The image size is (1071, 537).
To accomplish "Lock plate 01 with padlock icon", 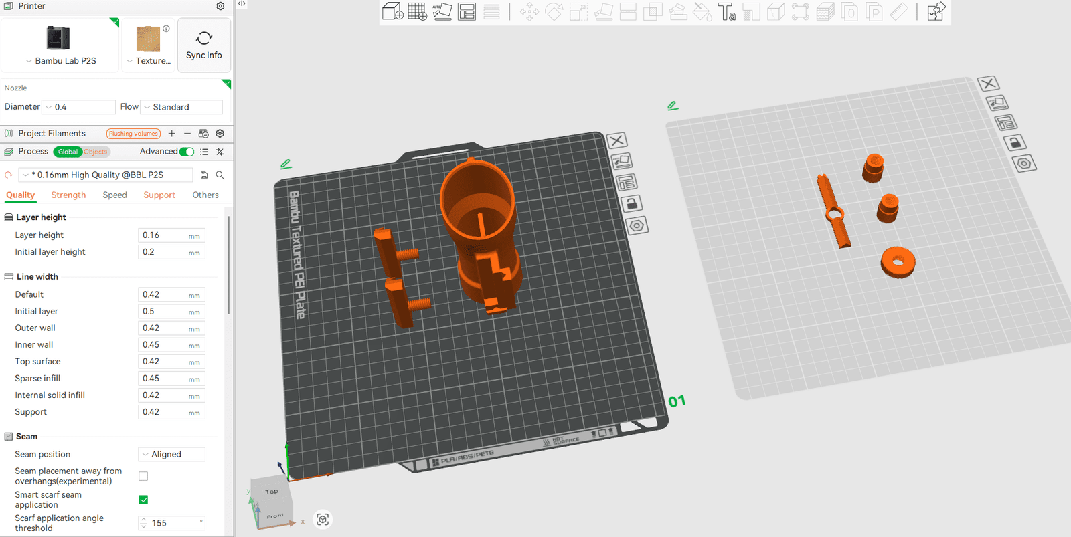I will pos(631,203).
